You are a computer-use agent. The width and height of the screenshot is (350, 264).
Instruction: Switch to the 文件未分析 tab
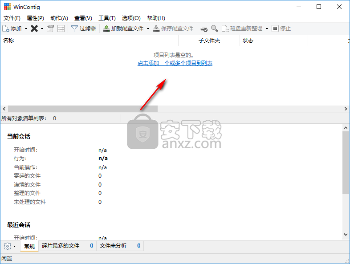(120, 246)
